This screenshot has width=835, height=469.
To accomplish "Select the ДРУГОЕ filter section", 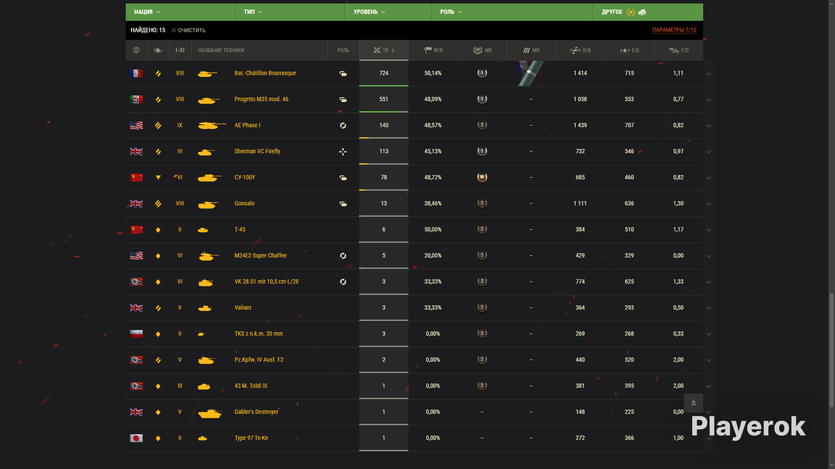I will (x=612, y=12).
